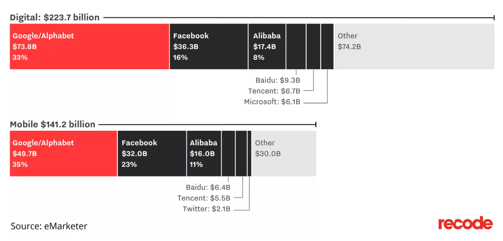Image resolution: width=503 pixels, height=241 pixels.
Task: Click the grey Other $74.2B segment
Action: 414,46
